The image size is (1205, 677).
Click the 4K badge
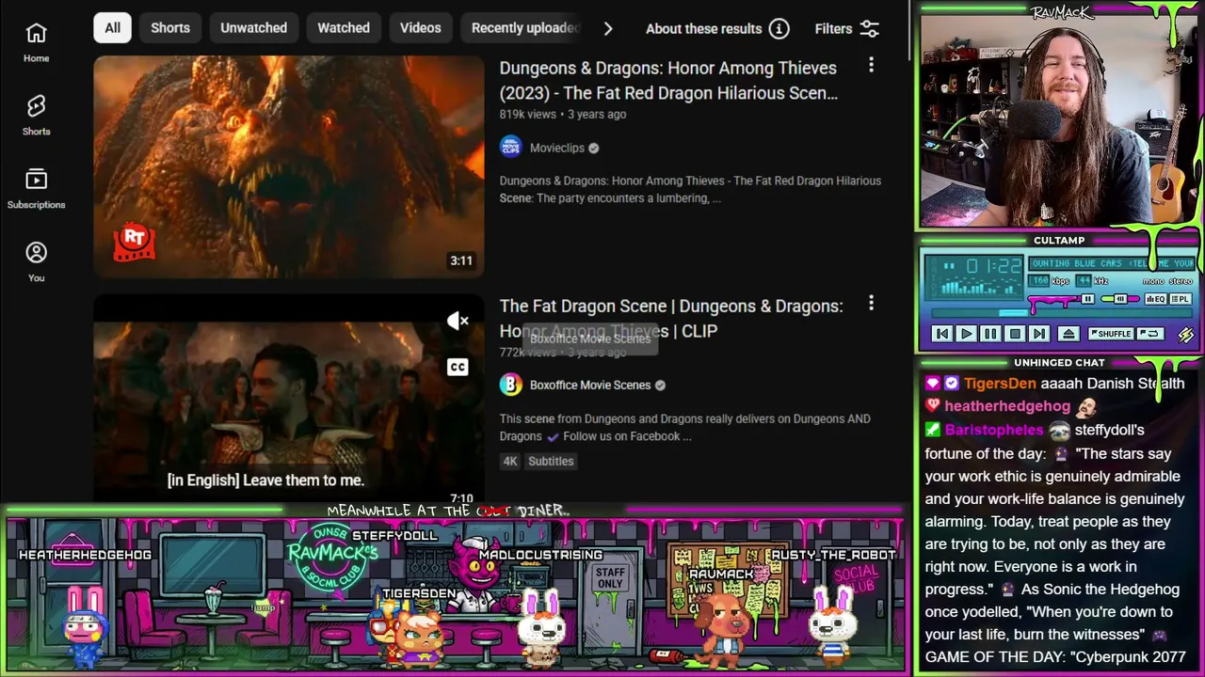pyautogui.click(x=510, y=461)
